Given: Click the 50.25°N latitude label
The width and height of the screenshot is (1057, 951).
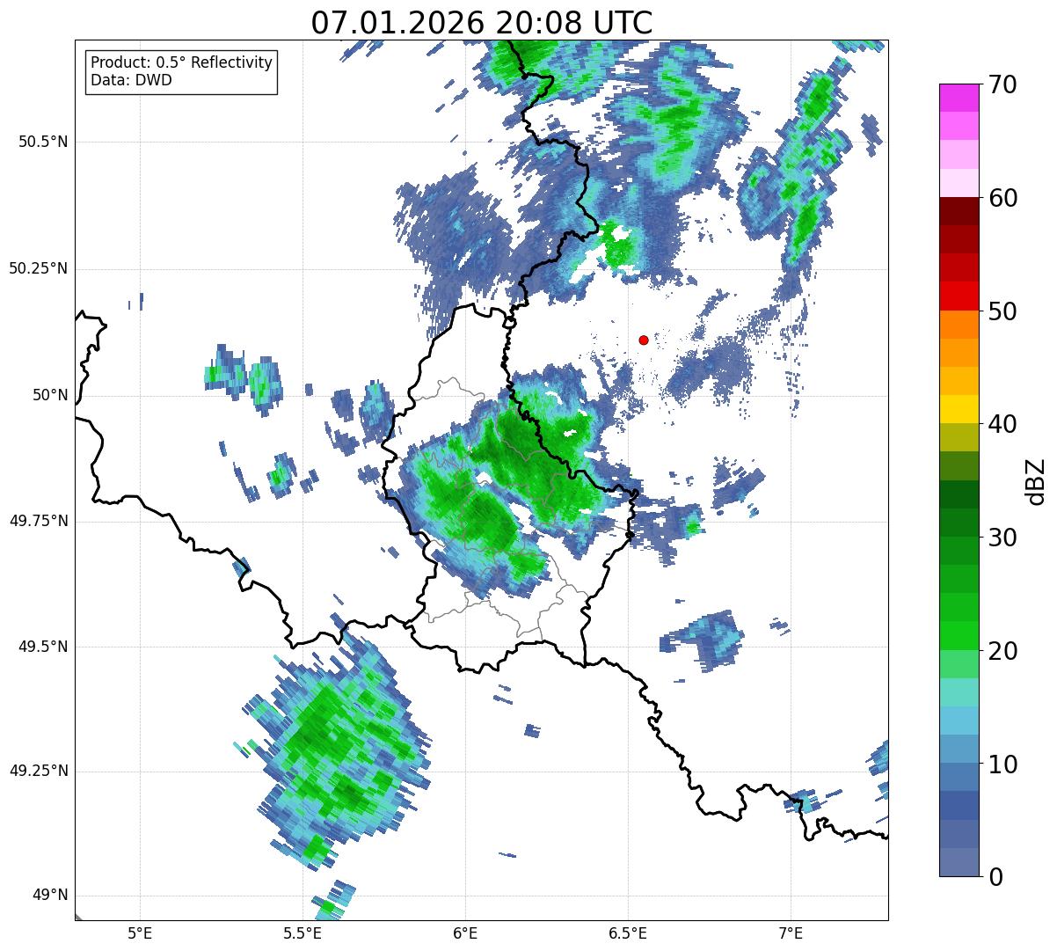Looking at the screenshot, I should (x=39, y=268).
